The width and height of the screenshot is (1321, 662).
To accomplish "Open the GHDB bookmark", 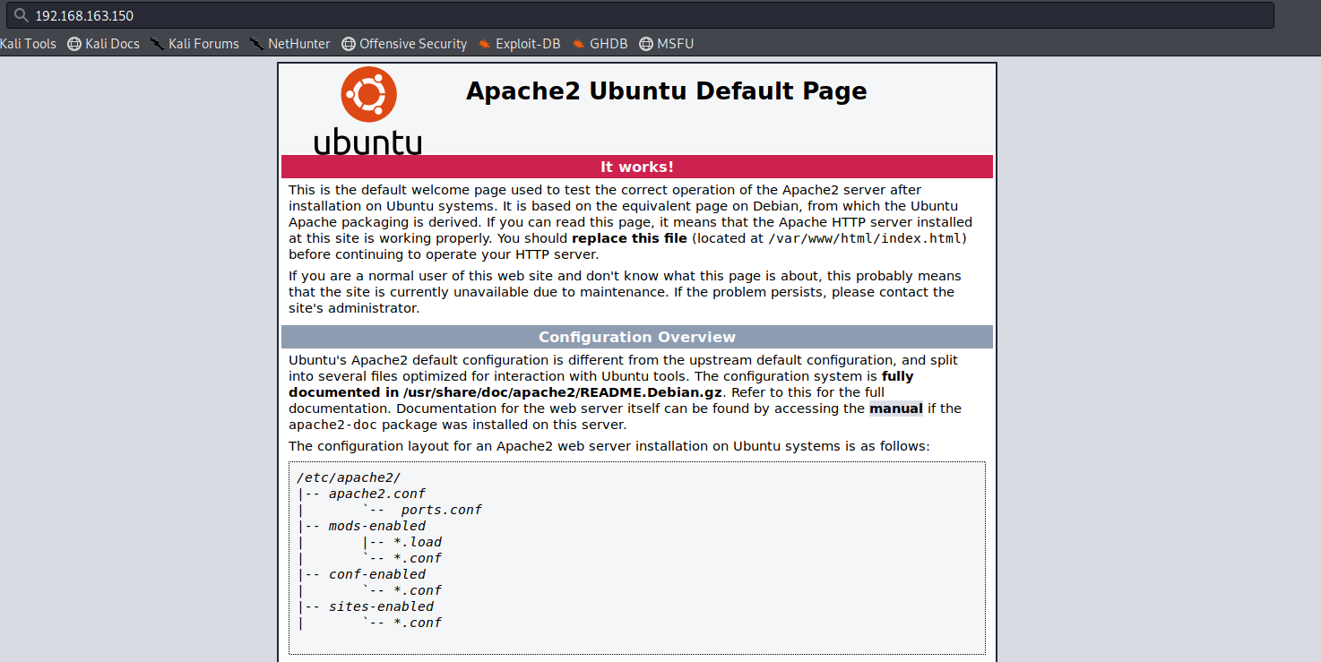I will (600, 43).
